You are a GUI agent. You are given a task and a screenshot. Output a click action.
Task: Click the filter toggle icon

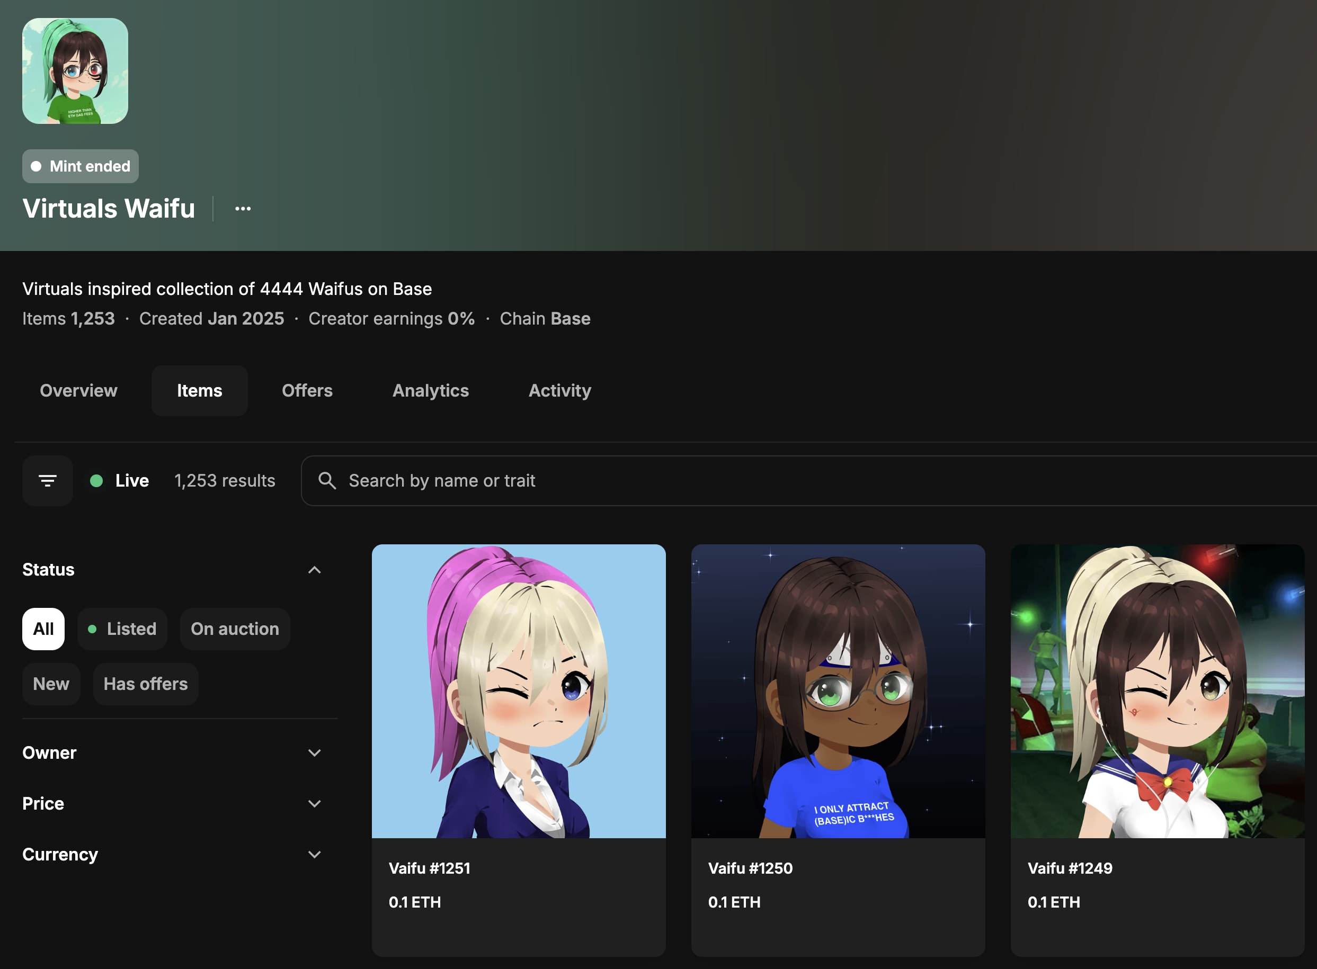click(48, 481)
